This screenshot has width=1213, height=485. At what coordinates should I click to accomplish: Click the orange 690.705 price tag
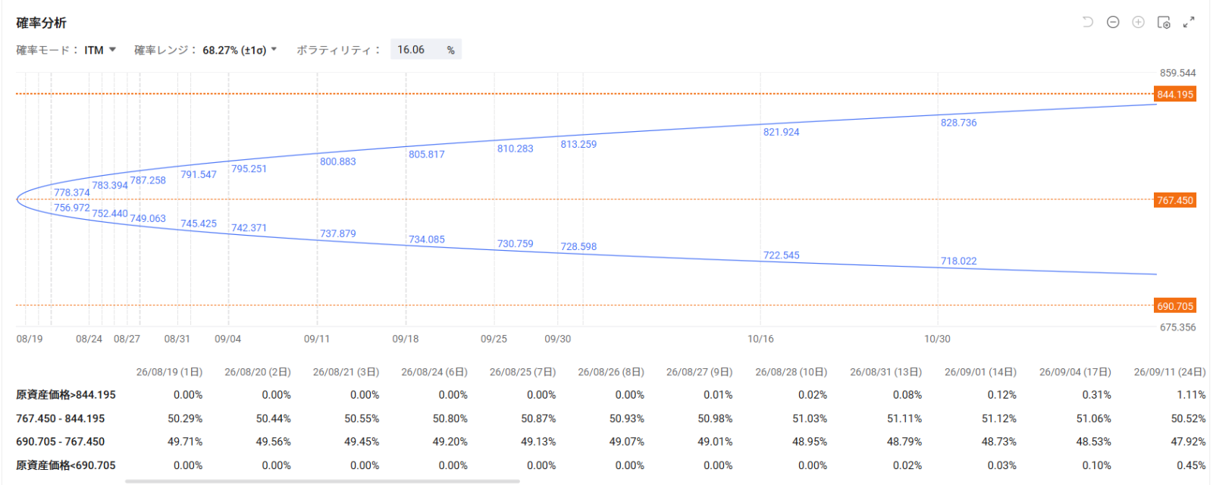[x=1175, y=306]
